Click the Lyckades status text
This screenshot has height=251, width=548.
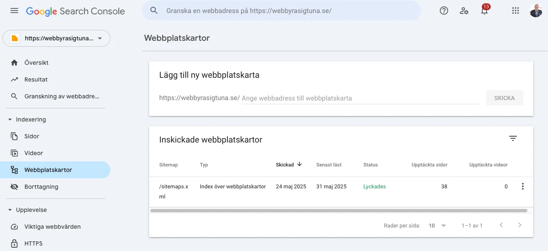[x=374, y=186]
